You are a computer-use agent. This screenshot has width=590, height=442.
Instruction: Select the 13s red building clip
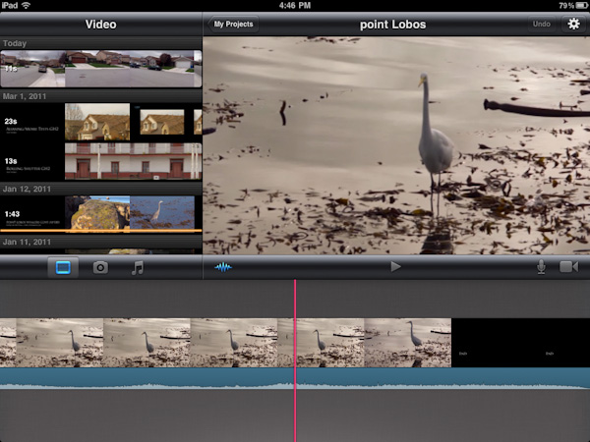pos(101,161)
